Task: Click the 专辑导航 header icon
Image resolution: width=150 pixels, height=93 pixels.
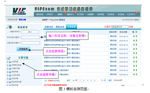Action: tap(8, 58)
